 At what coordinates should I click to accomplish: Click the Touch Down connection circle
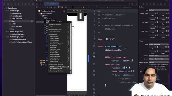tap(68, 47)
